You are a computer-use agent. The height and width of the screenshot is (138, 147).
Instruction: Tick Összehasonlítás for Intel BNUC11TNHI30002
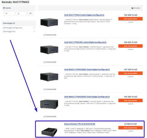tap(44, 89)
